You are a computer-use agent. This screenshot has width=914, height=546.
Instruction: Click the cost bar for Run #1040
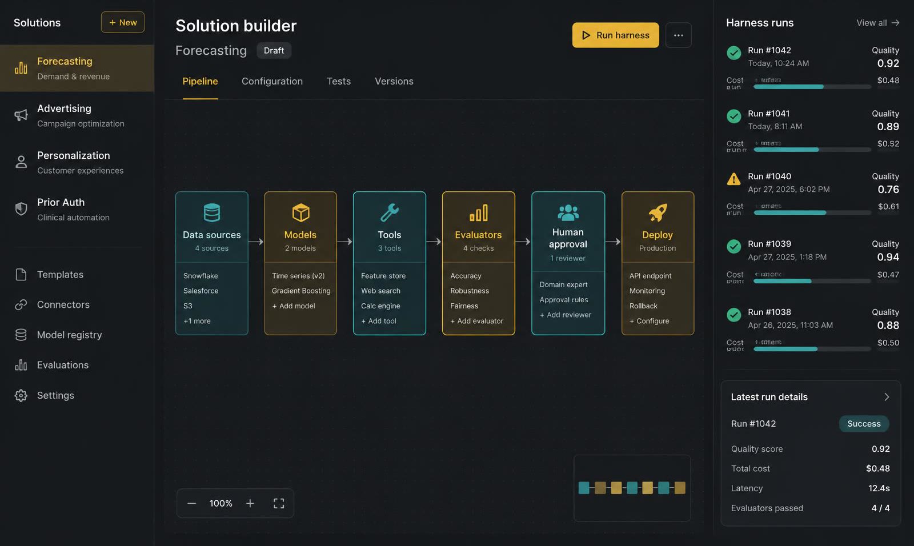(812, 212)
